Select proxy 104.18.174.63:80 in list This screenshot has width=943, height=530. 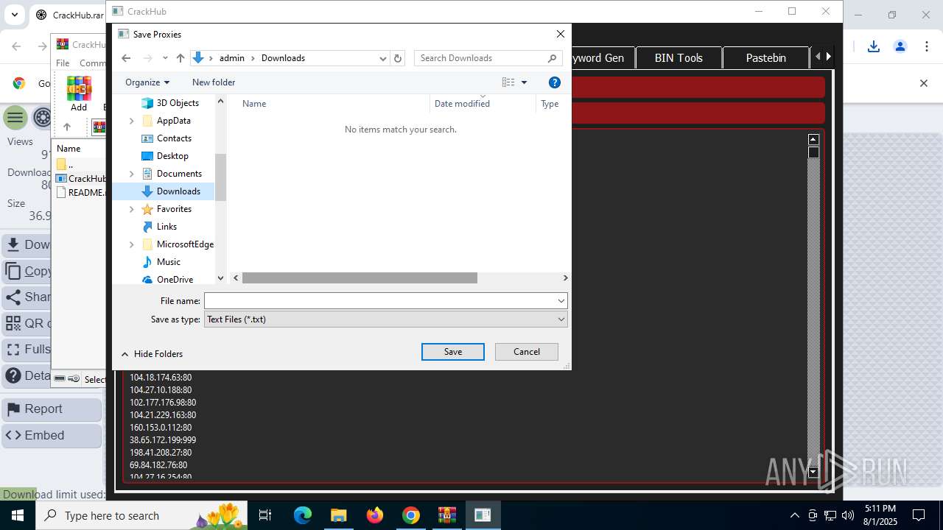[161, 378]
